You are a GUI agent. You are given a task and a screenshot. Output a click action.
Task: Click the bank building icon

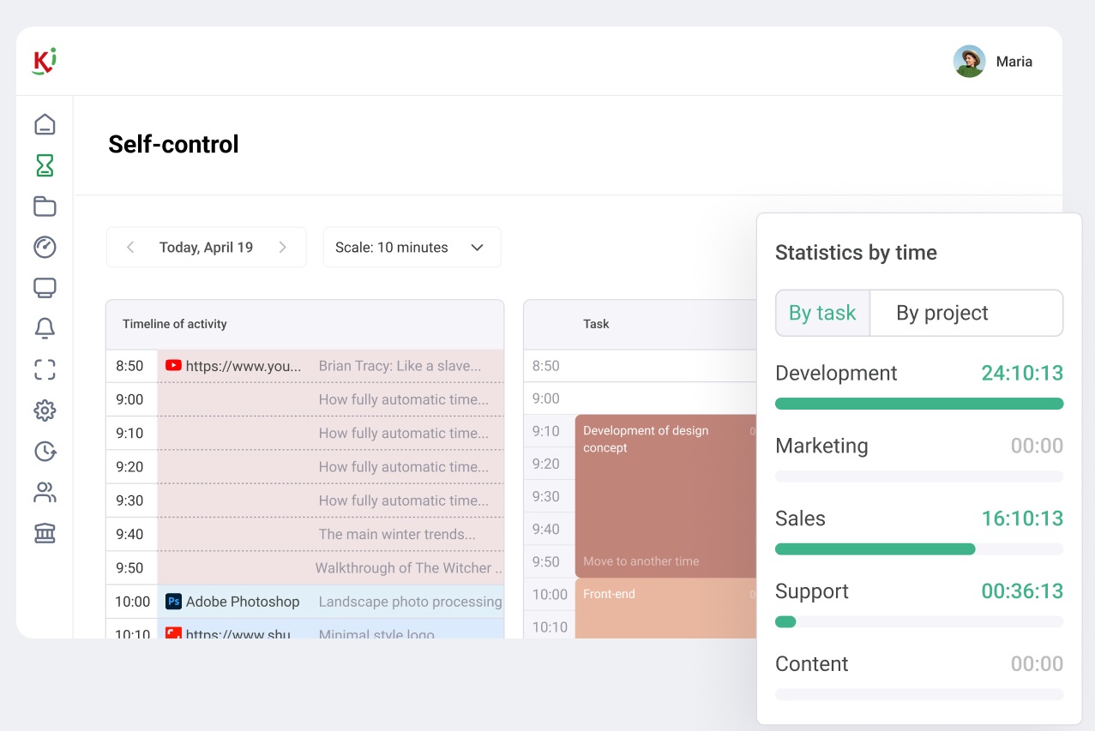45,533
